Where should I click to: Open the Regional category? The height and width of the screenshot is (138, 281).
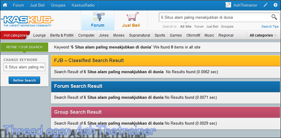click(226, 35)
